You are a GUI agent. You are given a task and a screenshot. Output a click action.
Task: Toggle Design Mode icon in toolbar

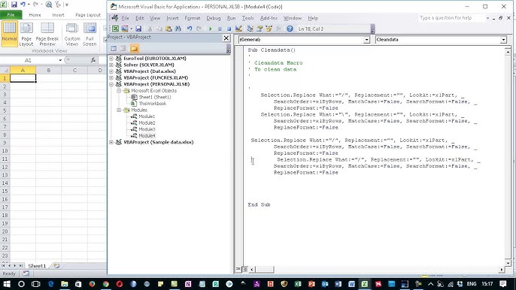(238, 29)
